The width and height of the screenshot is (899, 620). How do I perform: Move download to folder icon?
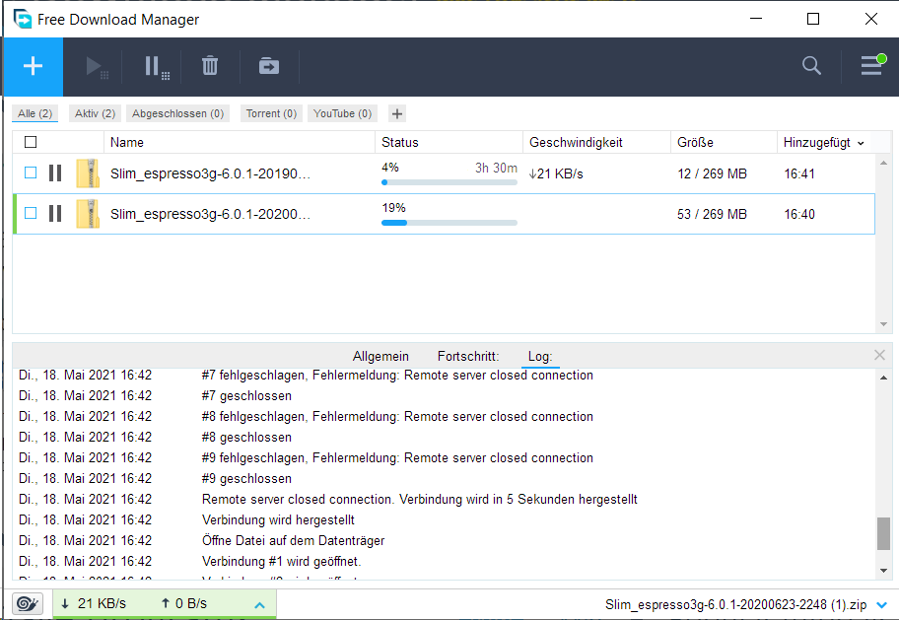click(x=269, y=66)
